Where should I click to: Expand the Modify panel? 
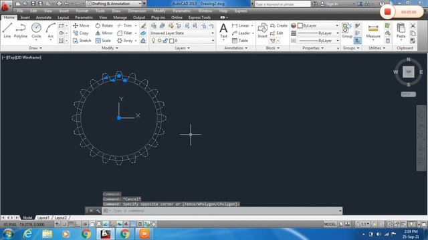click(110, 48)
